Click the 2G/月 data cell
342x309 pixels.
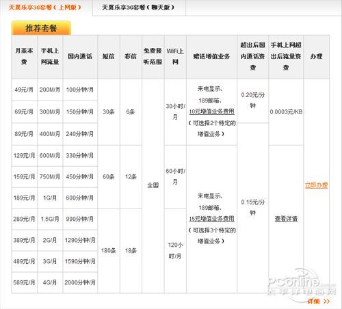coord(50,240)
